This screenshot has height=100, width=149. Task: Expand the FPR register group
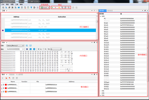point(100,91)
